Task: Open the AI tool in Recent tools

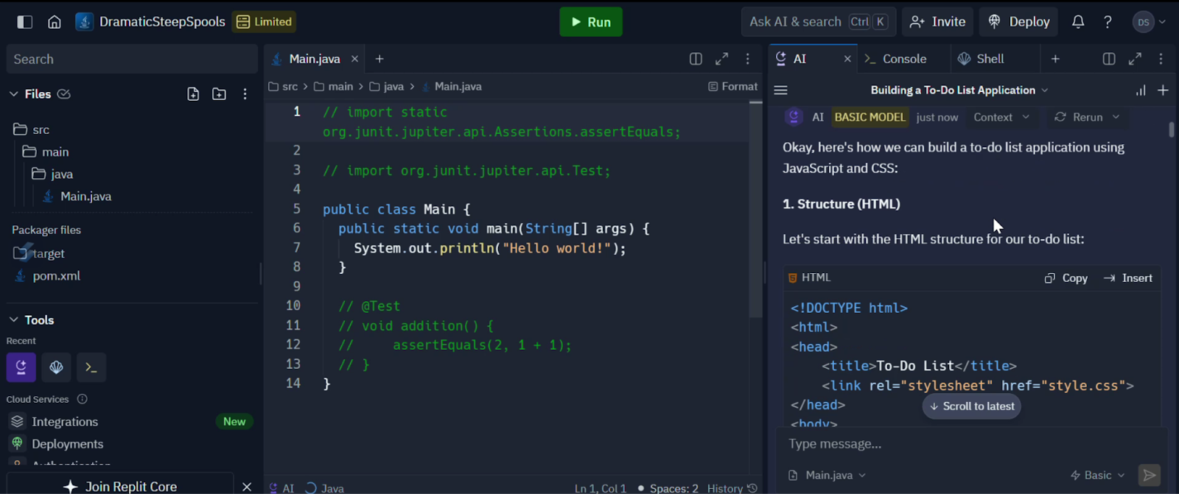Action: [x=21, y=367]
